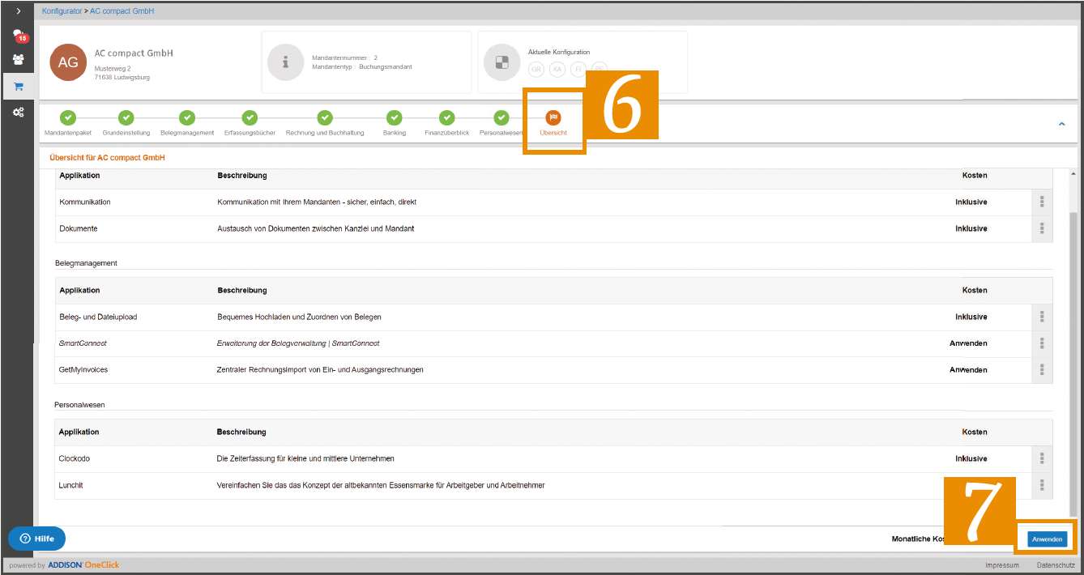Select the shopping cart sidebar icon
The height and width of the screenshot is (575, 1084).
pos(18,86)
